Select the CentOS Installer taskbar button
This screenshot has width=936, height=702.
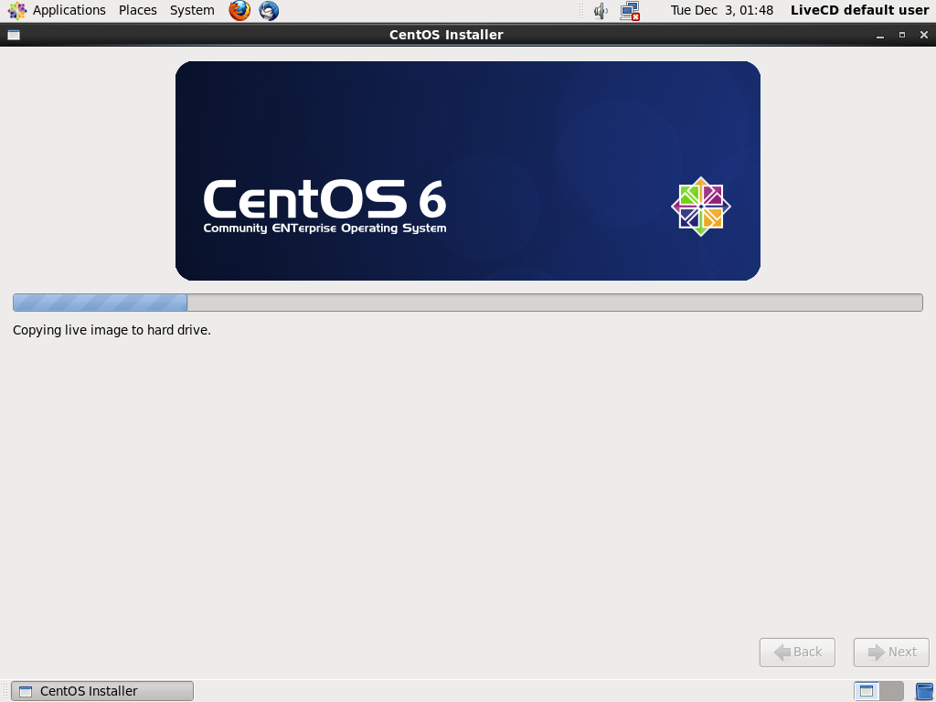[x=101, y=690]
